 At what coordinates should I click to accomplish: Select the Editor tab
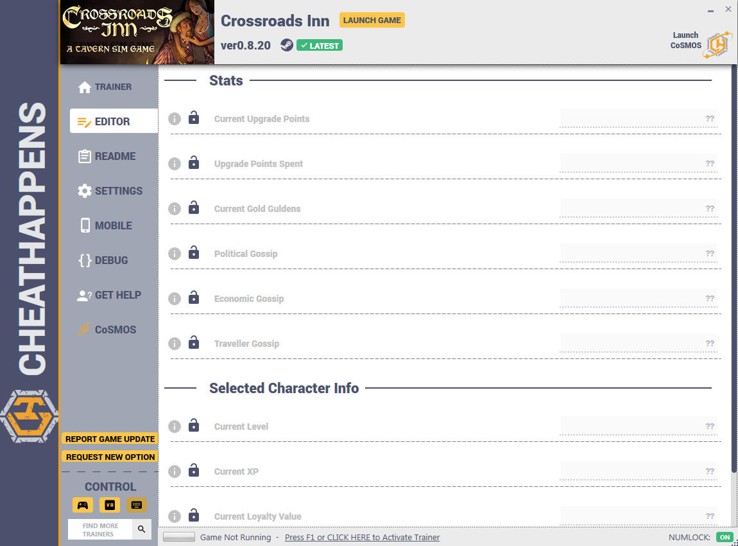click(114, 121)
